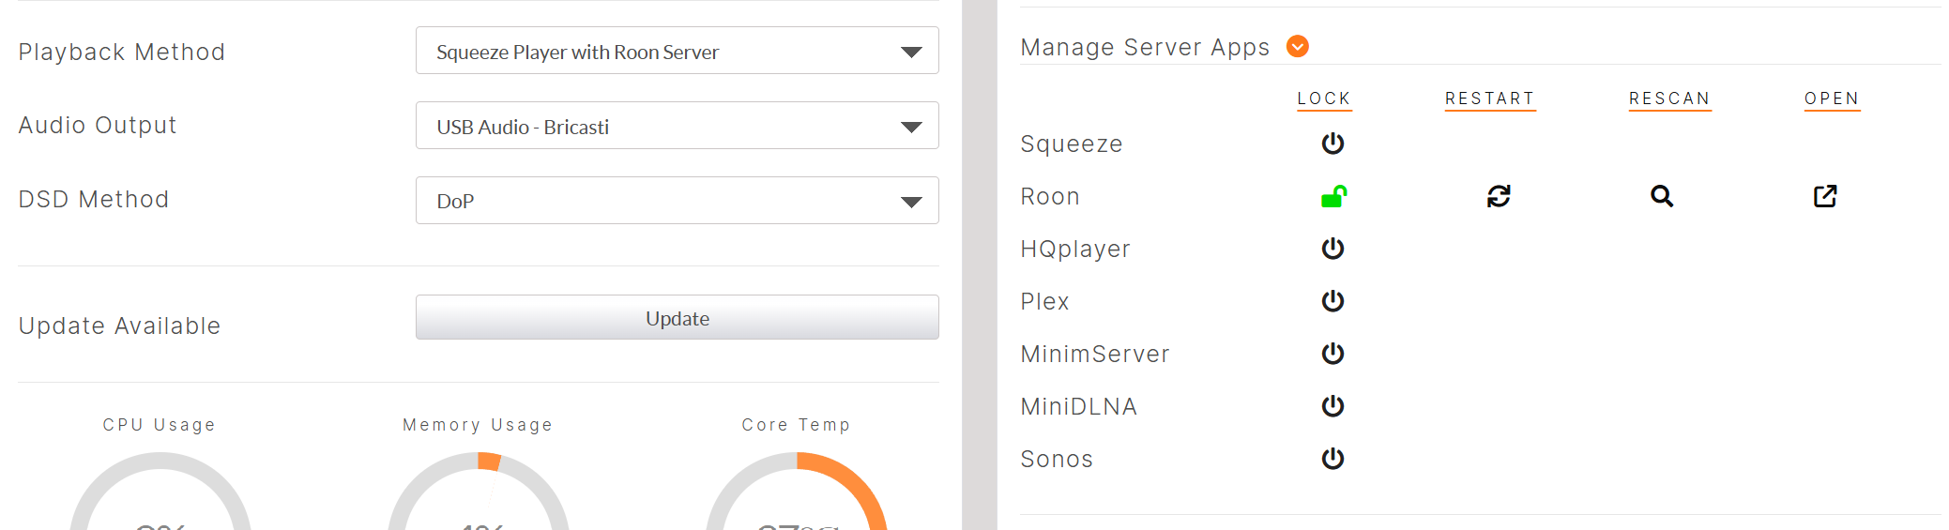Click the Update button
This screenshot has height=530, width=1949.
pos(677,318)
